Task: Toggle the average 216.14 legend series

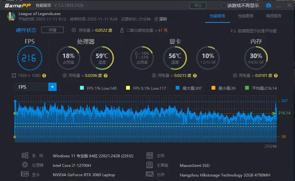Action: pos(261,88)
